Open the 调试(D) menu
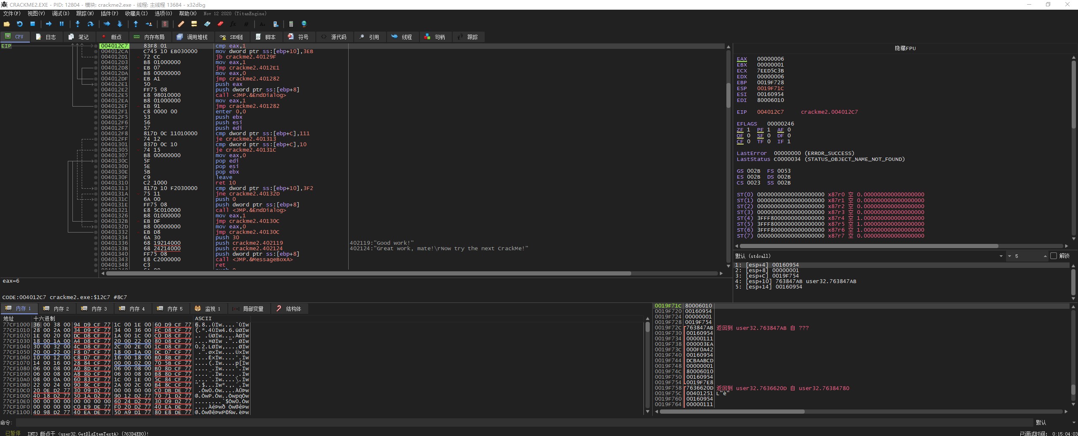 coord(60,13)
